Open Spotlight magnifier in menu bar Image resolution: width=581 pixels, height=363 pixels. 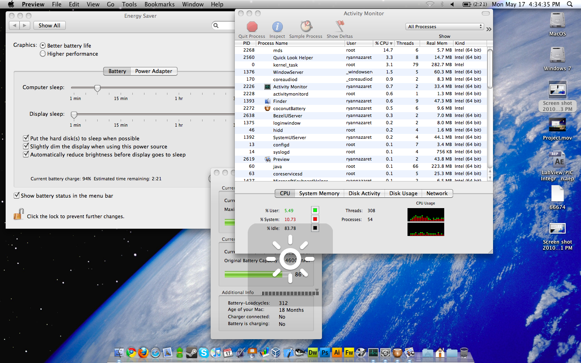(570, 4)
